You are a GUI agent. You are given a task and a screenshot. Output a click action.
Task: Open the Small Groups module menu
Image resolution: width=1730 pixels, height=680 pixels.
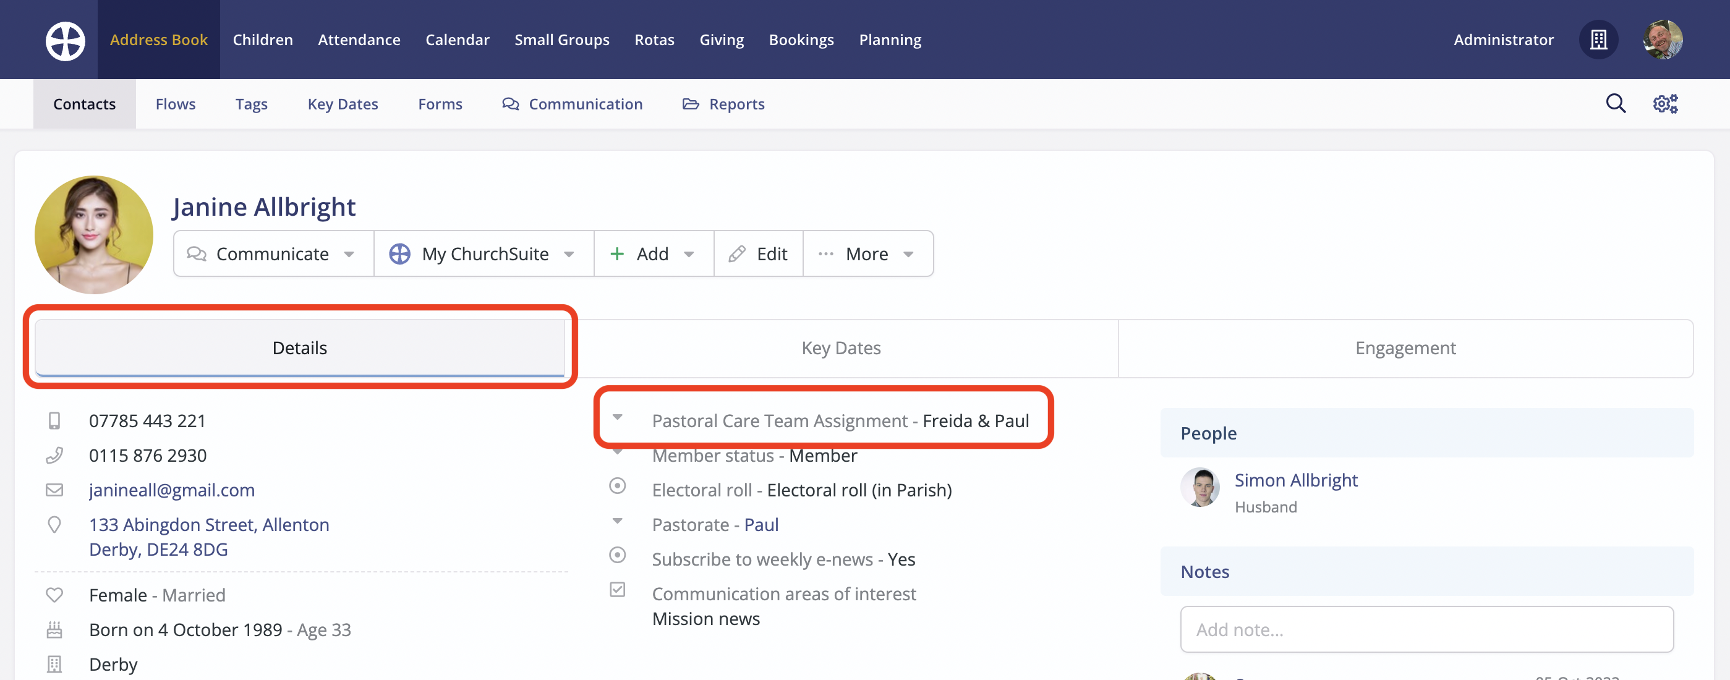(561, 40)
